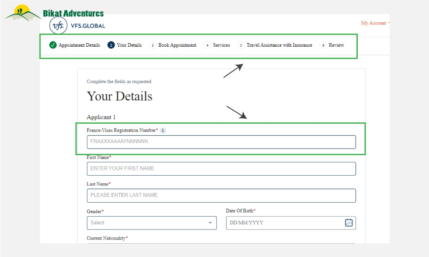Click the Date Of Birth field

(291, 223)
